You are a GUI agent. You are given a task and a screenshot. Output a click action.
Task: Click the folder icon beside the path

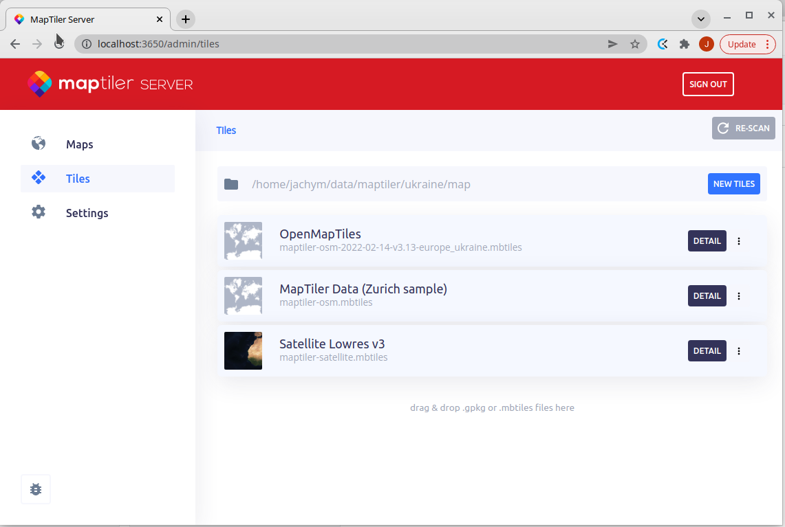pos(231,184)
